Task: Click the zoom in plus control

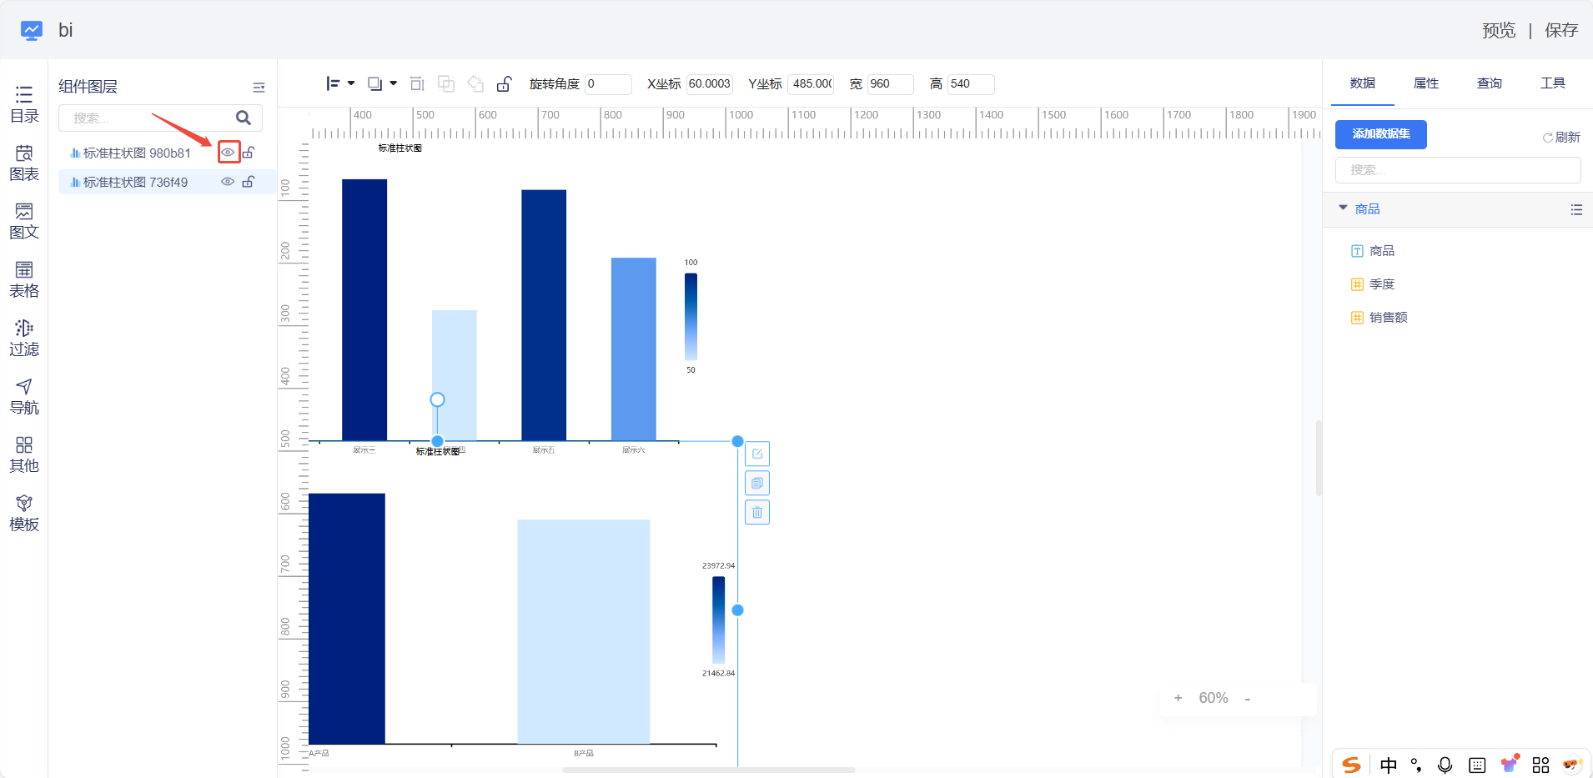Action: click(1178, 699)
